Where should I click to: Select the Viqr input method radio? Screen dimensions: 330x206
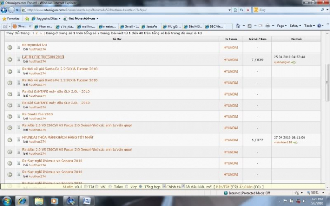[126, 187]
